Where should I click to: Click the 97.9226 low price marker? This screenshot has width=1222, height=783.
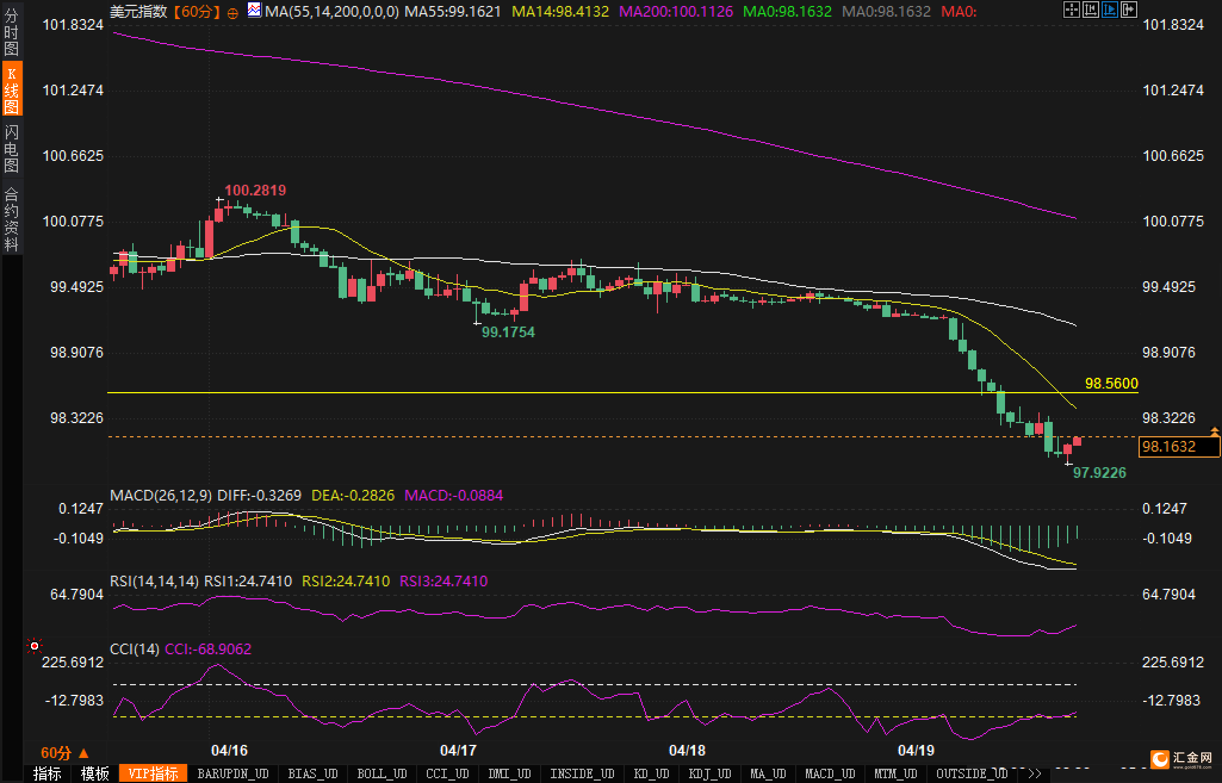pyautogui.click(x=1099, y=473)
